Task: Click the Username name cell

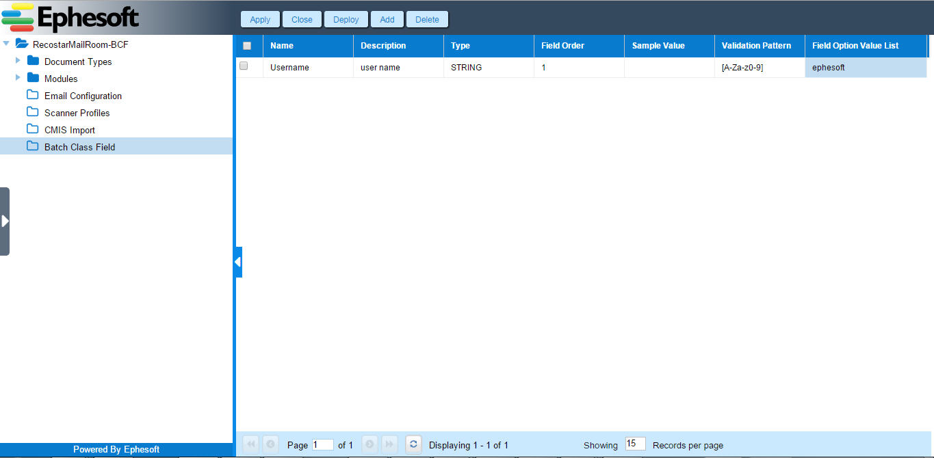Action: pos(308,68)
